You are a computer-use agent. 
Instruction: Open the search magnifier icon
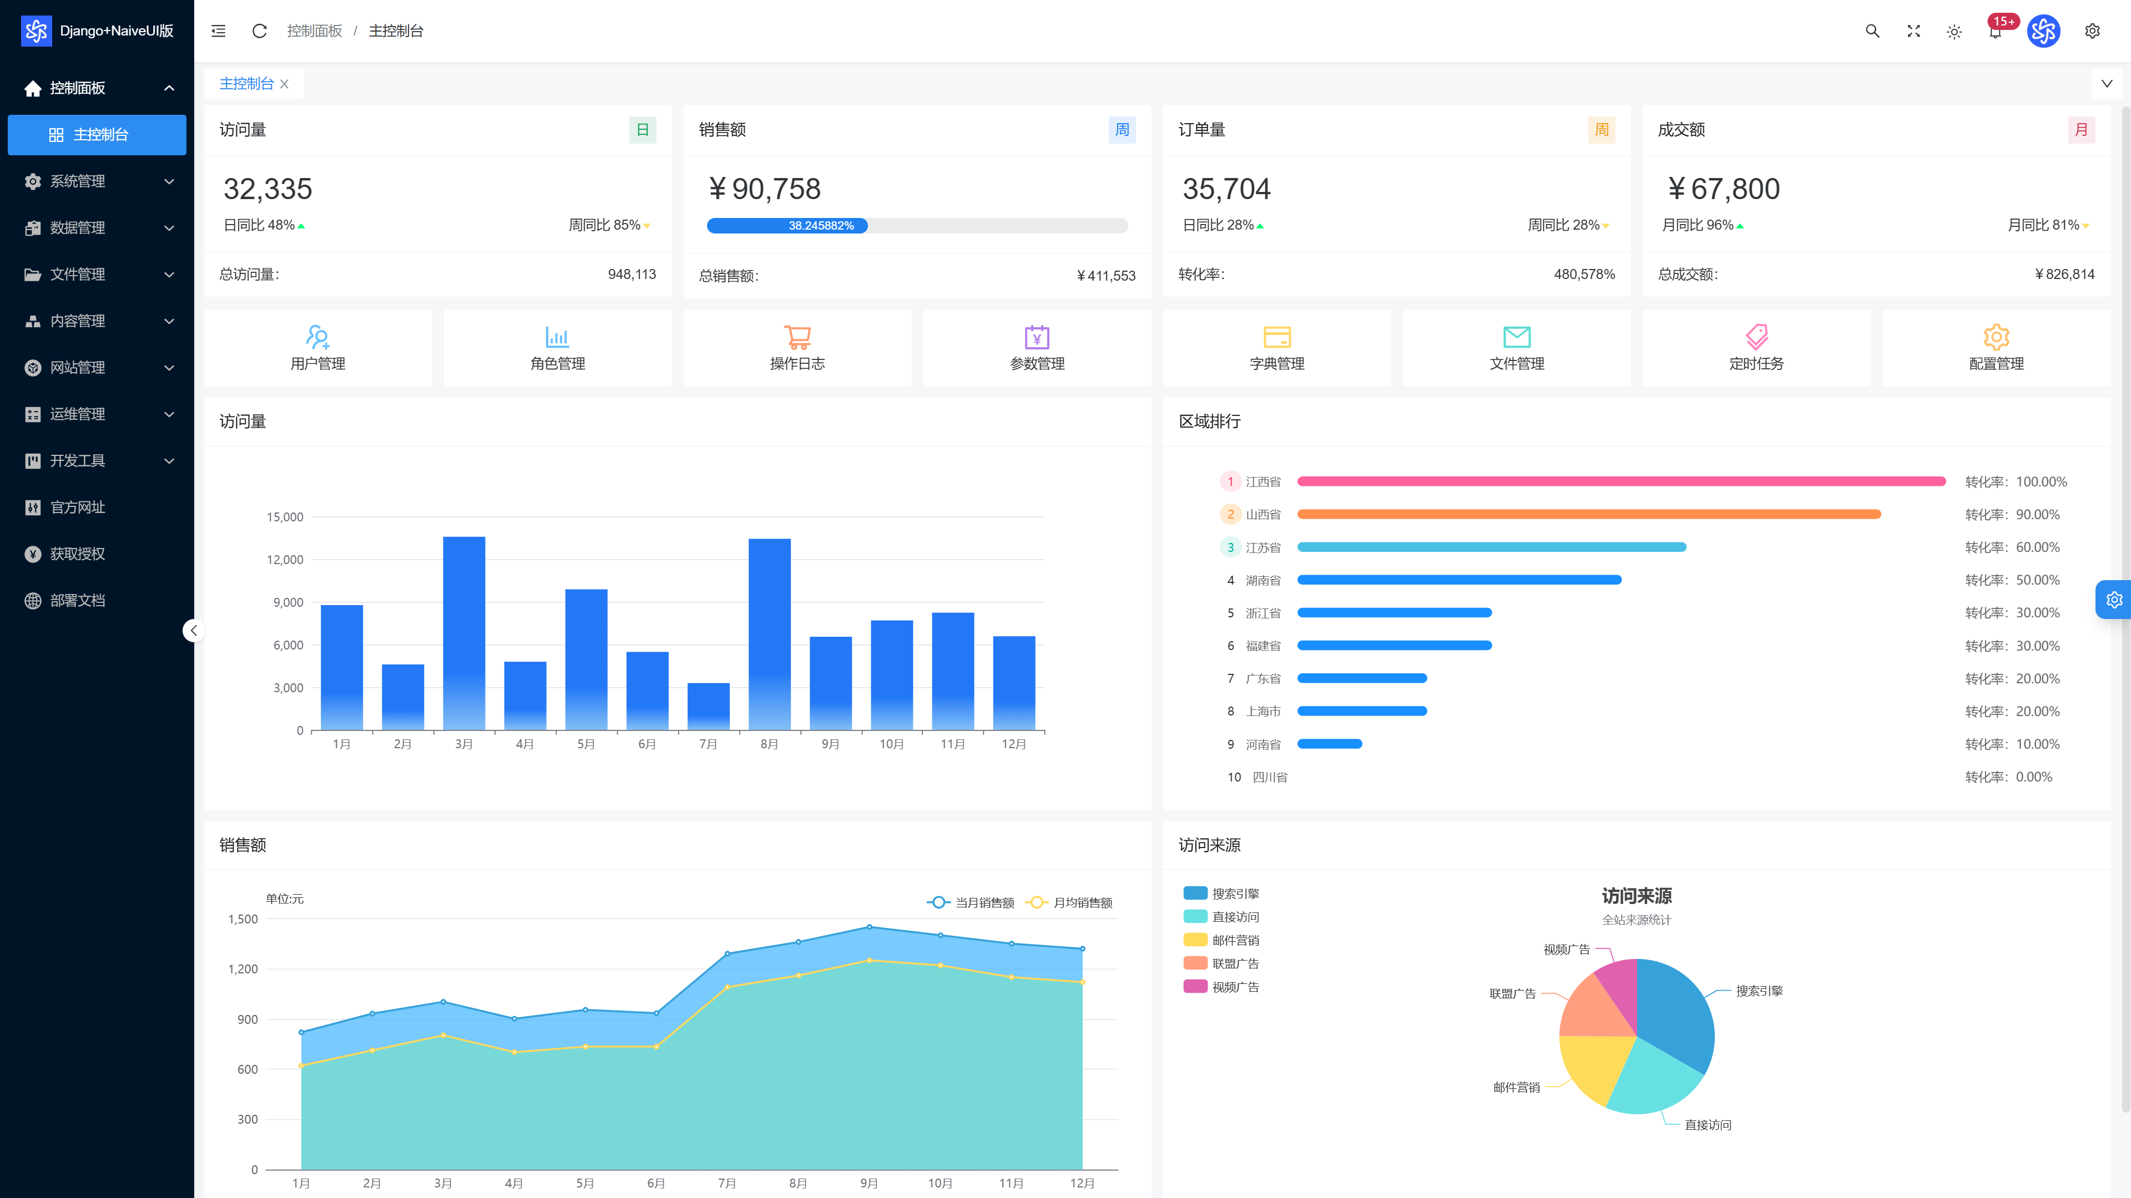pyautogui.click(x=1872, y=31)
